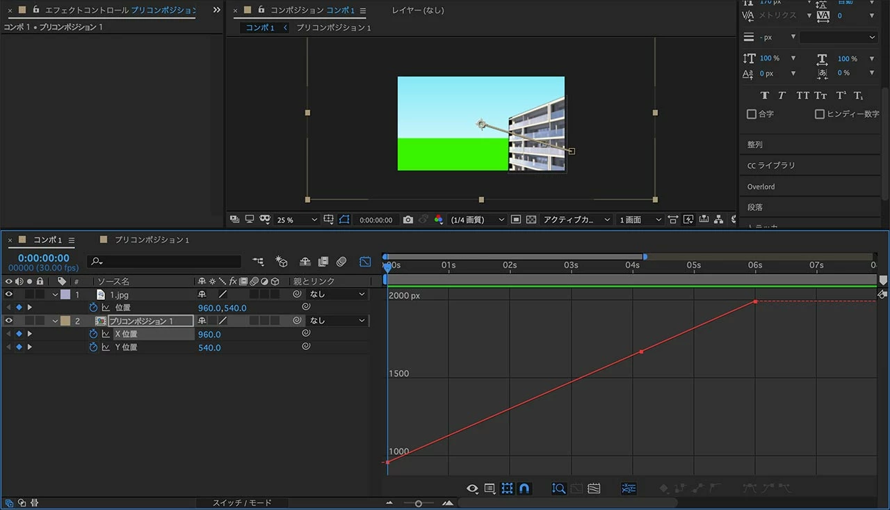Hide layer 1.jpg with its eye toggle
Screen dimensions: 890x510
pos(9,294)
